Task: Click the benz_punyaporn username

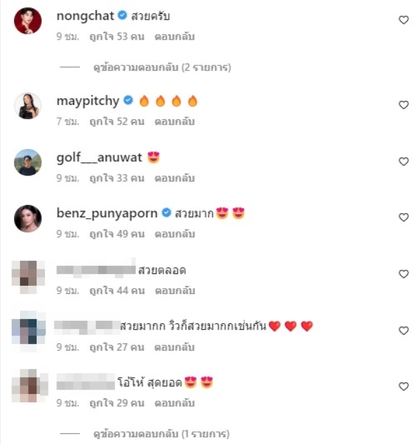Action: click(x=107, y=213)
